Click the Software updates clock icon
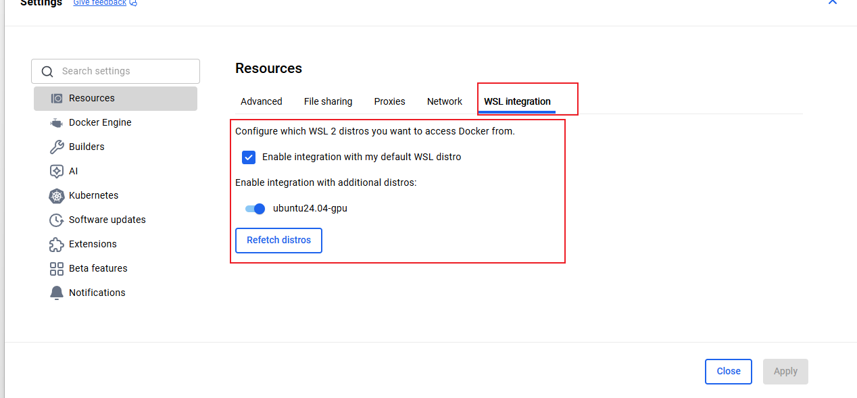Image resolution: width=857 pixels, height=398 pixels. [x=57, y=220]
